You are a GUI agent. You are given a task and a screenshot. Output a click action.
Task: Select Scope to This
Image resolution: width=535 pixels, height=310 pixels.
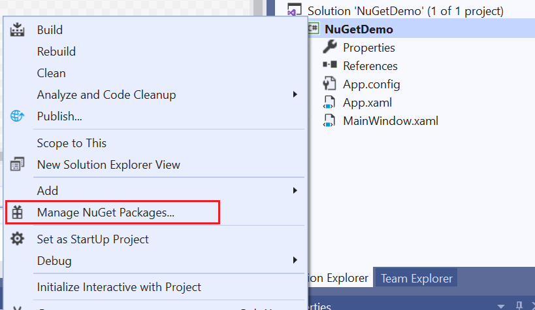point(71,143)
